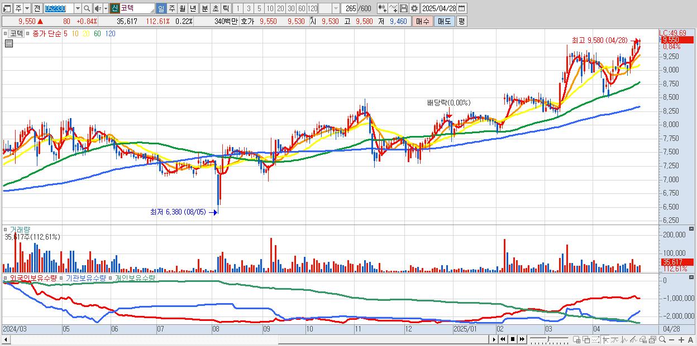Click the rewind double-arrow button
Viewport: 697px width, 346px height.
click(x=503, y=339)
